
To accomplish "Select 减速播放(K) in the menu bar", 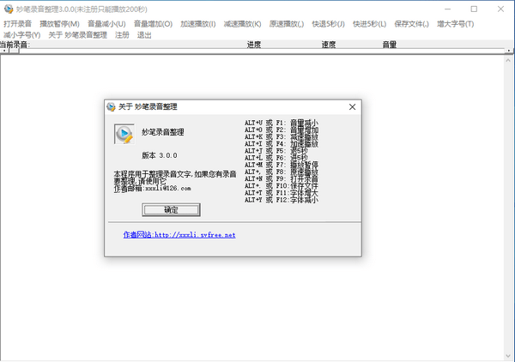I will point(243,24).
